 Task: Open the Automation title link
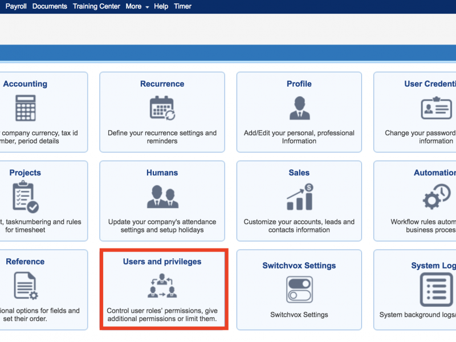tap(435, 173)
